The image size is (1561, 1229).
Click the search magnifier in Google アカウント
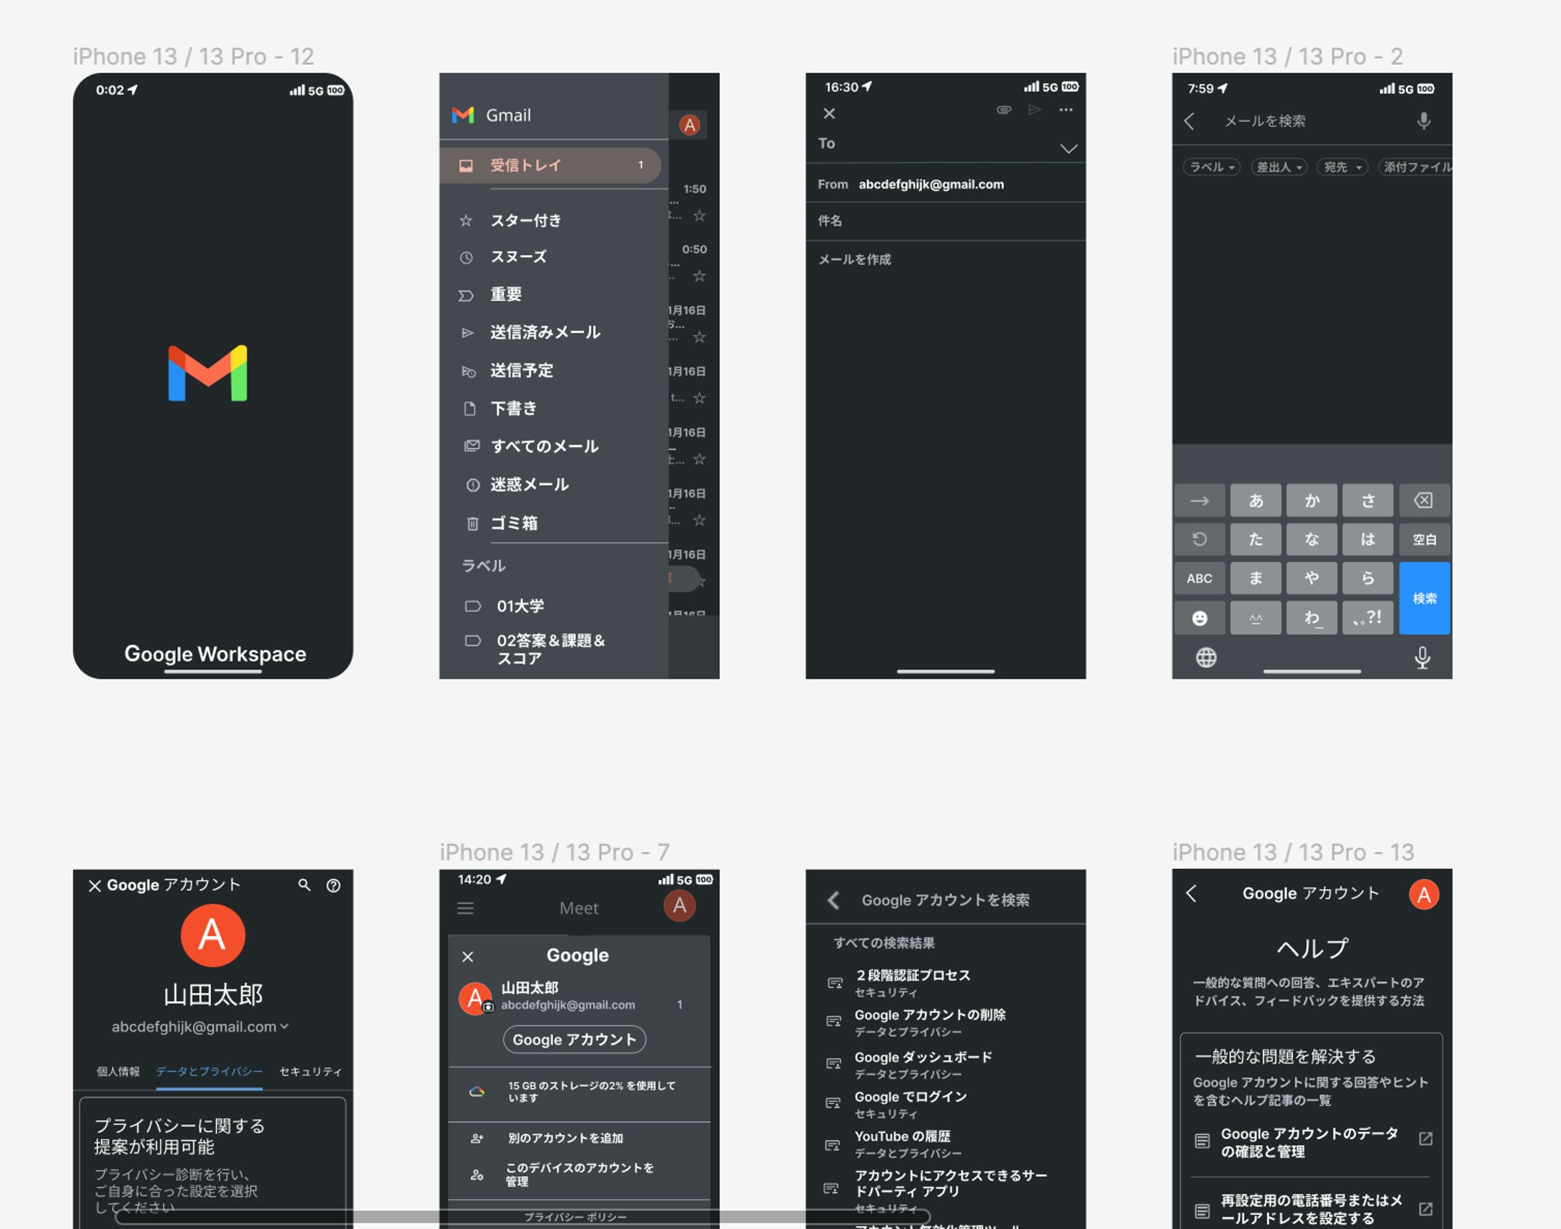coord(304,885)
